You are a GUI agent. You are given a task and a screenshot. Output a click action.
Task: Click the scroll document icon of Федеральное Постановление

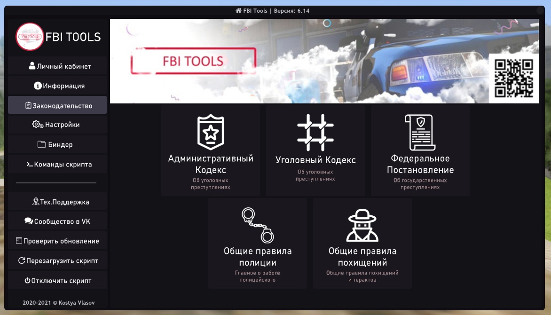coord(420,132)
